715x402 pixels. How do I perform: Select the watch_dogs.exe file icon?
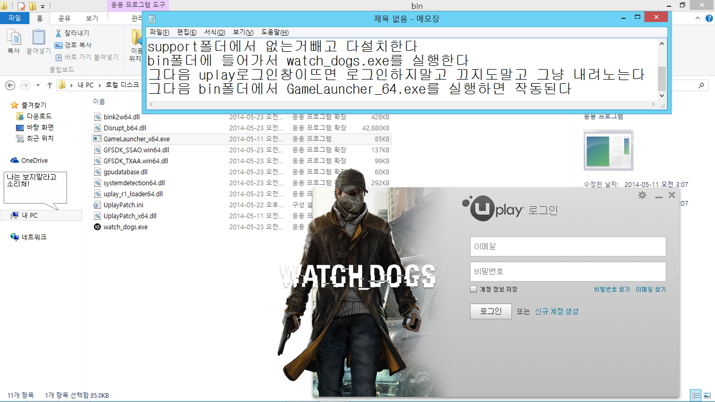click(97, 227)
